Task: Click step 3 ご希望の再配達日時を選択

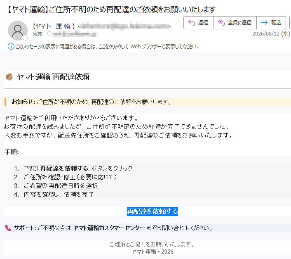Action: point(61,186)
